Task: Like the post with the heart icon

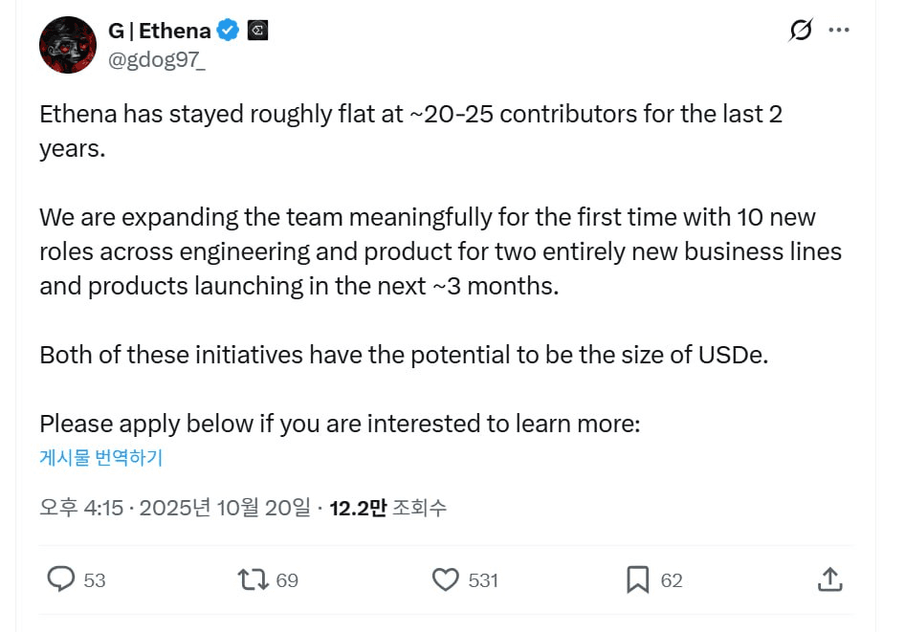Action: (446, 579)
